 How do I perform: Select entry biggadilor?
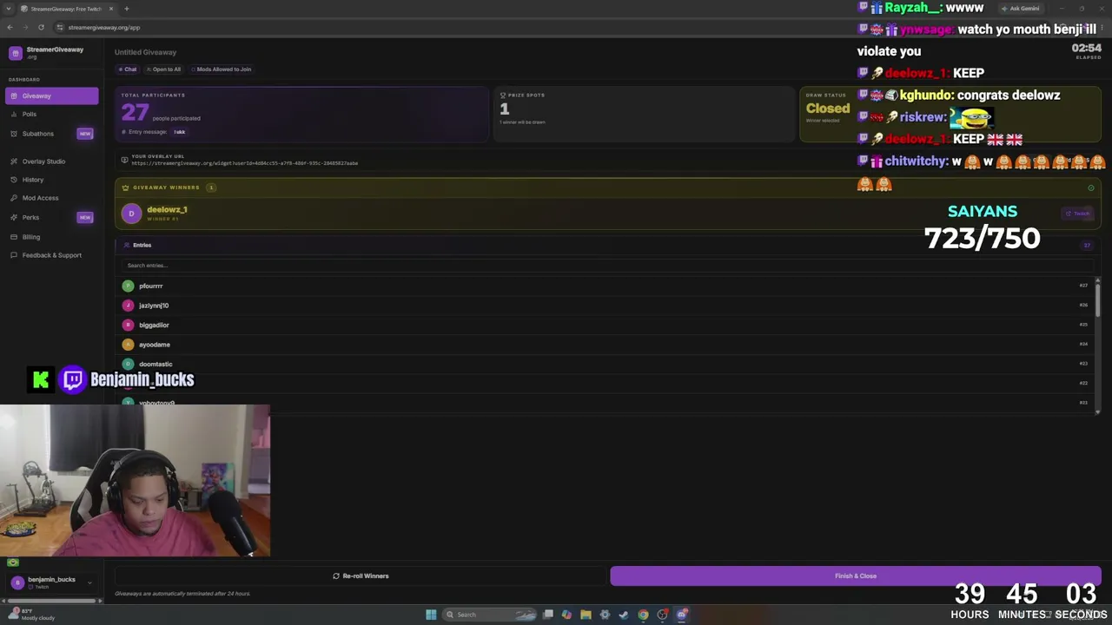[606, 325]
